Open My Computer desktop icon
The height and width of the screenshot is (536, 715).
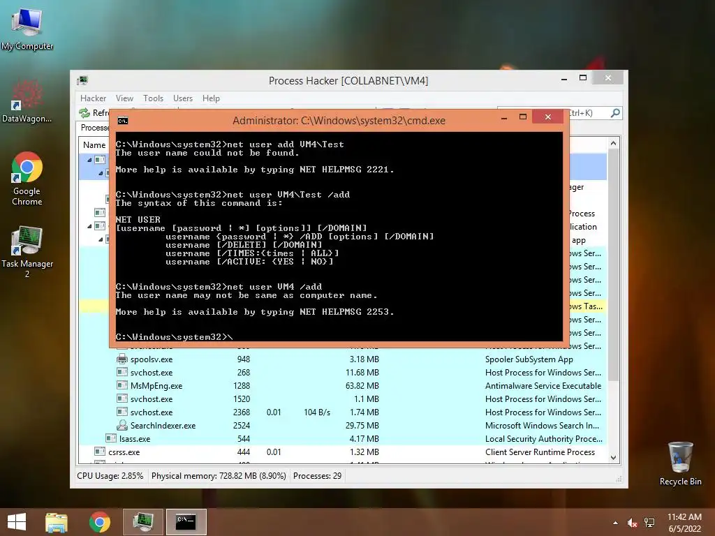[x=27, y=28]
